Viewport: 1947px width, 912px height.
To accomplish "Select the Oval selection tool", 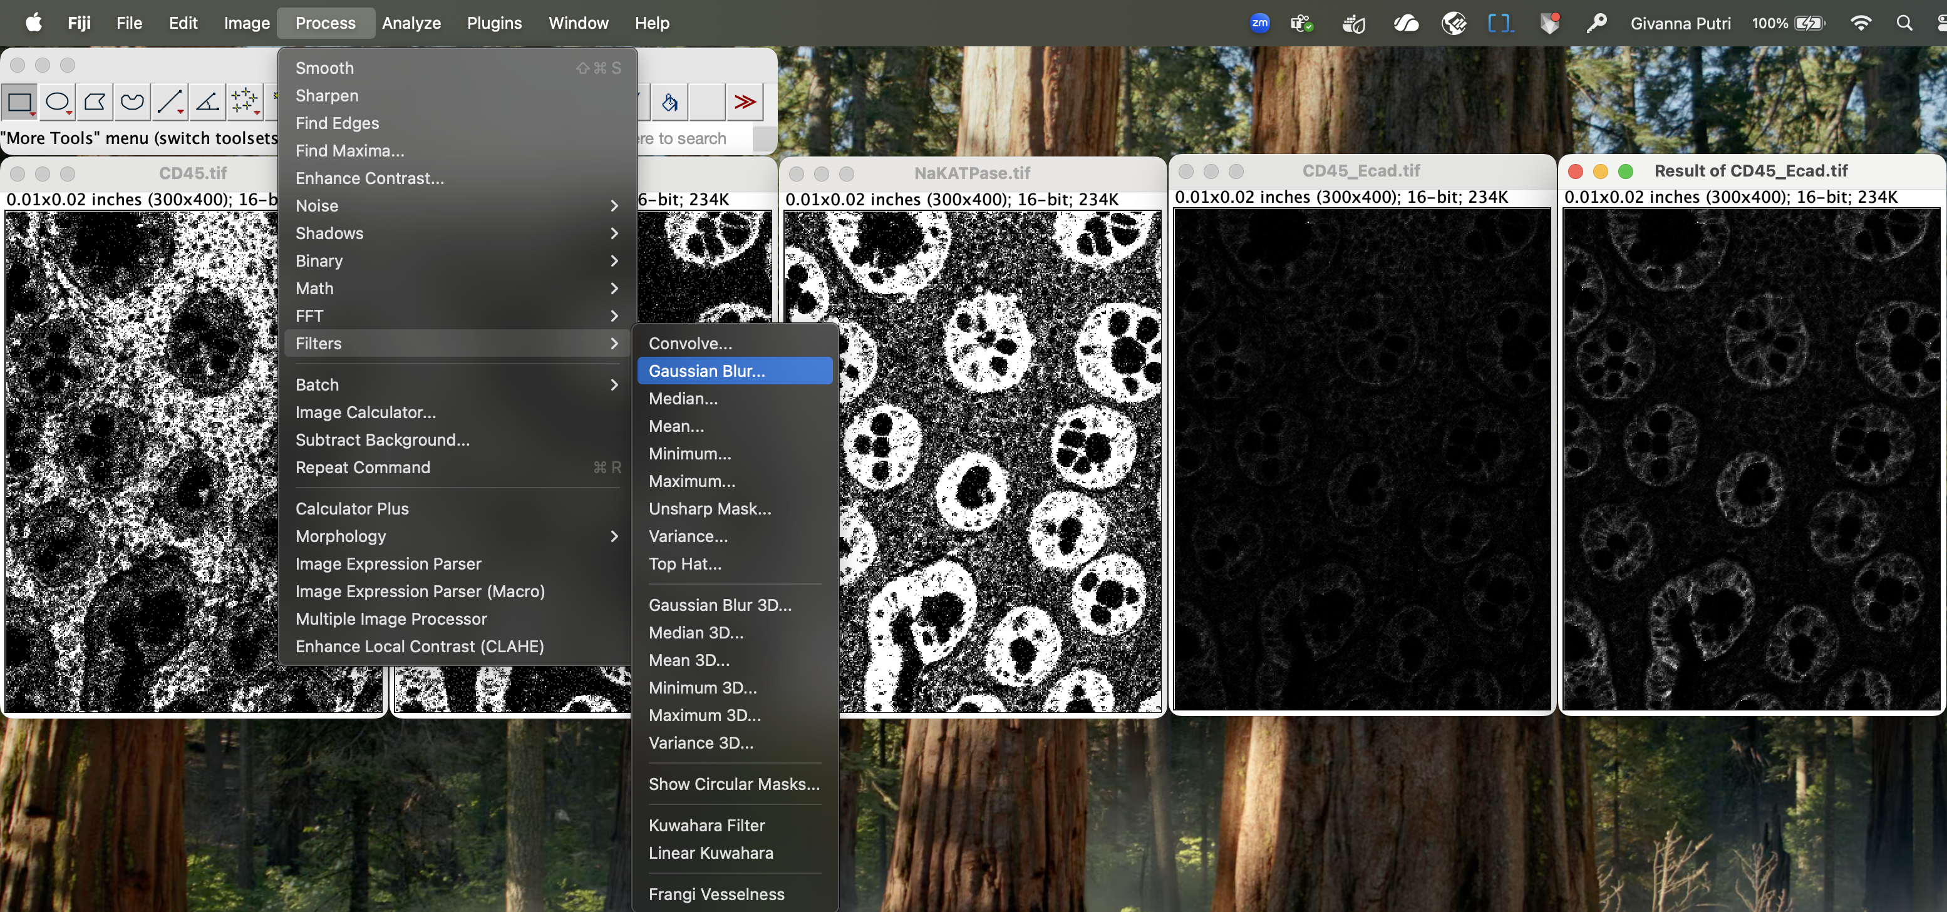I will click(x=58, y=102).
